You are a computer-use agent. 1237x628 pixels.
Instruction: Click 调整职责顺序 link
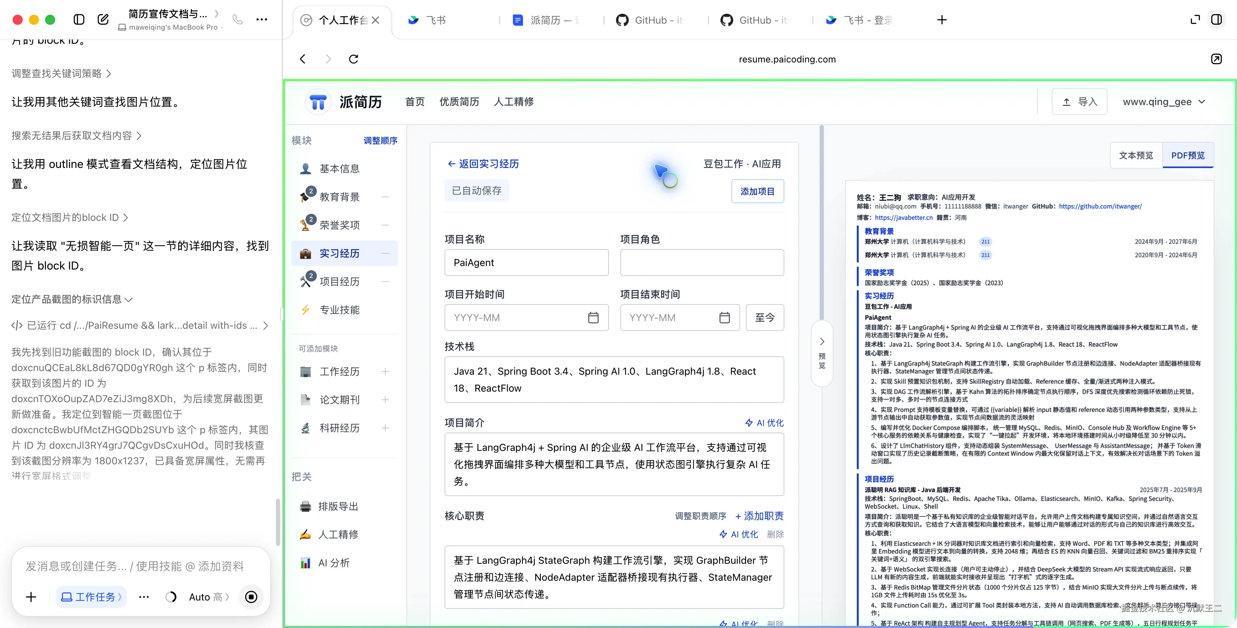700,516
